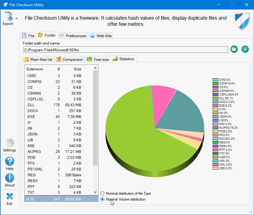Select the .CSMAN row
254x215 pixels.
point(59,93)
